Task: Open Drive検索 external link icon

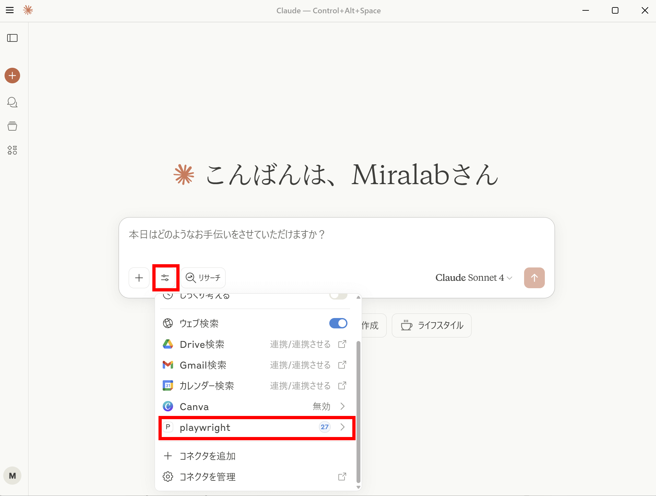Action: pyautogui.click(x=342, y=344)
